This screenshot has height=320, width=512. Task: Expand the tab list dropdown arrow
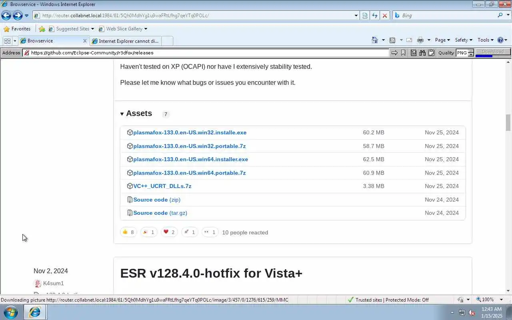click(15, 41)
